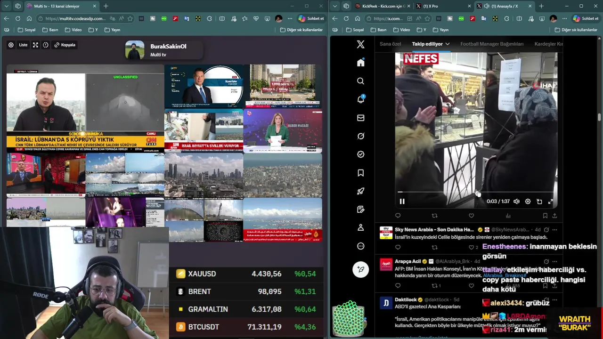Open Sosyal bookmarks folder in the left window
Viewport: 603px width, 339px height.
click(26, 30)
